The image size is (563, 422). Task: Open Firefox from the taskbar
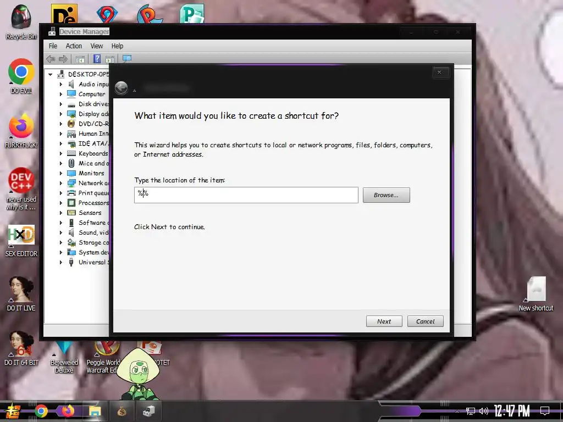tap(68, 411)
